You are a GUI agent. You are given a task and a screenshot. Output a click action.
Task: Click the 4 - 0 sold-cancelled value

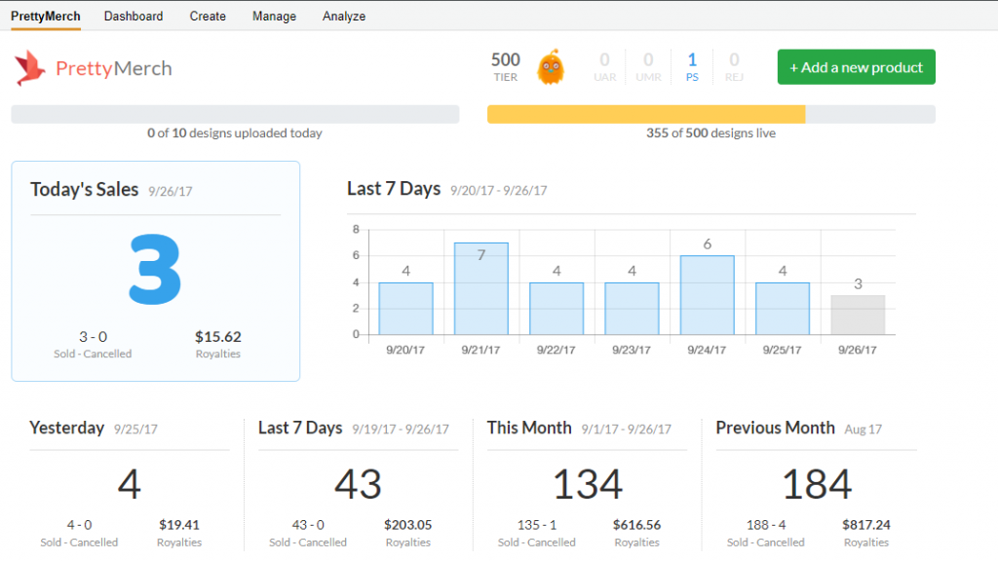pyautogui.click(x=80, y=525)
